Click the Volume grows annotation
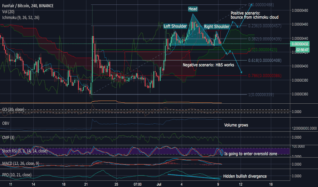 tap(236, 125)
